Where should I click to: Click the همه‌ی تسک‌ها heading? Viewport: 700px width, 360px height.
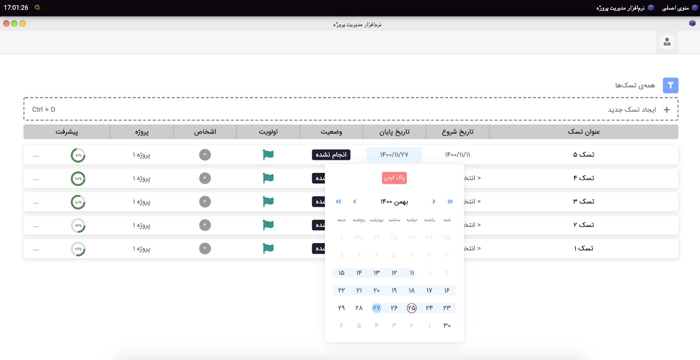pos(635,85)
